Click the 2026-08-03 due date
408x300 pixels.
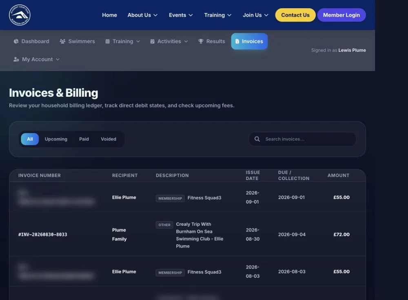292,271
